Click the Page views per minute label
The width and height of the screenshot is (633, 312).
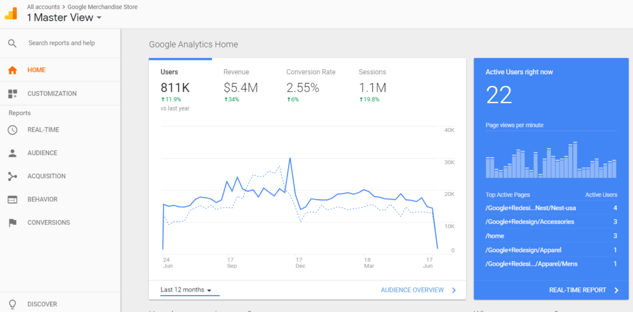click(x=514, y=125)
